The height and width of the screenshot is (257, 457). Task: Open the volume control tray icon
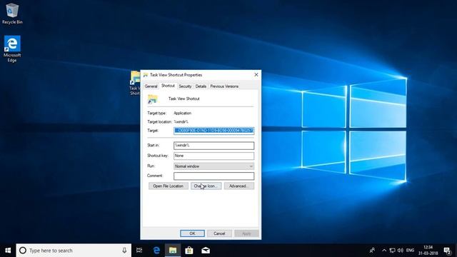pos(401,251)
